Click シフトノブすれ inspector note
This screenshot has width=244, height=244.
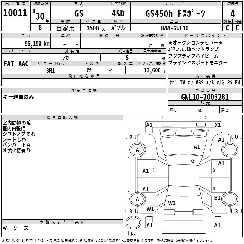(x=19, y=134)
